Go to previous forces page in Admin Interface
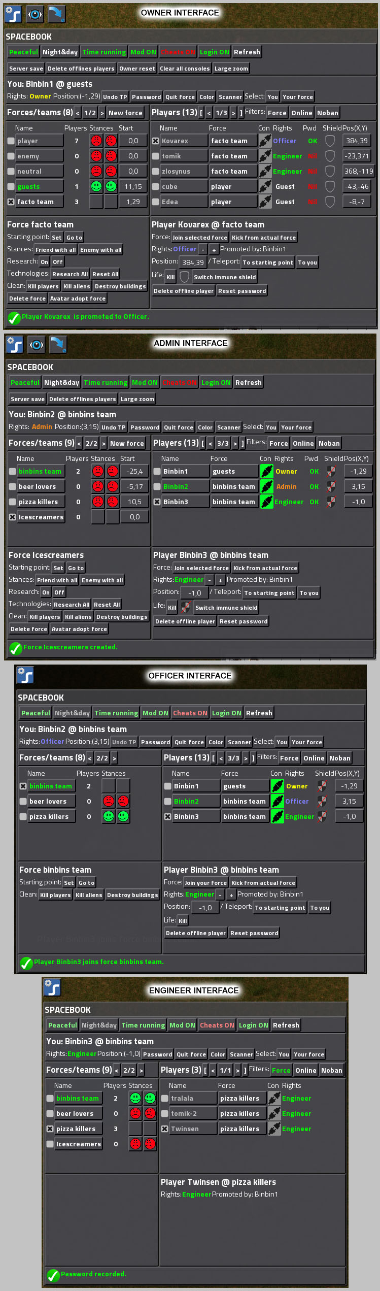This screenshot has height=1291, width=380. point(79,443)
